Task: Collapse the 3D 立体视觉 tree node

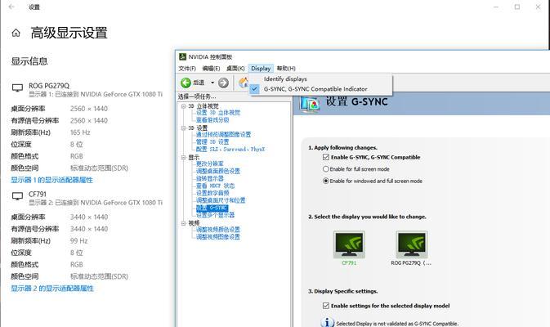Action: click(x=183, y=106)
